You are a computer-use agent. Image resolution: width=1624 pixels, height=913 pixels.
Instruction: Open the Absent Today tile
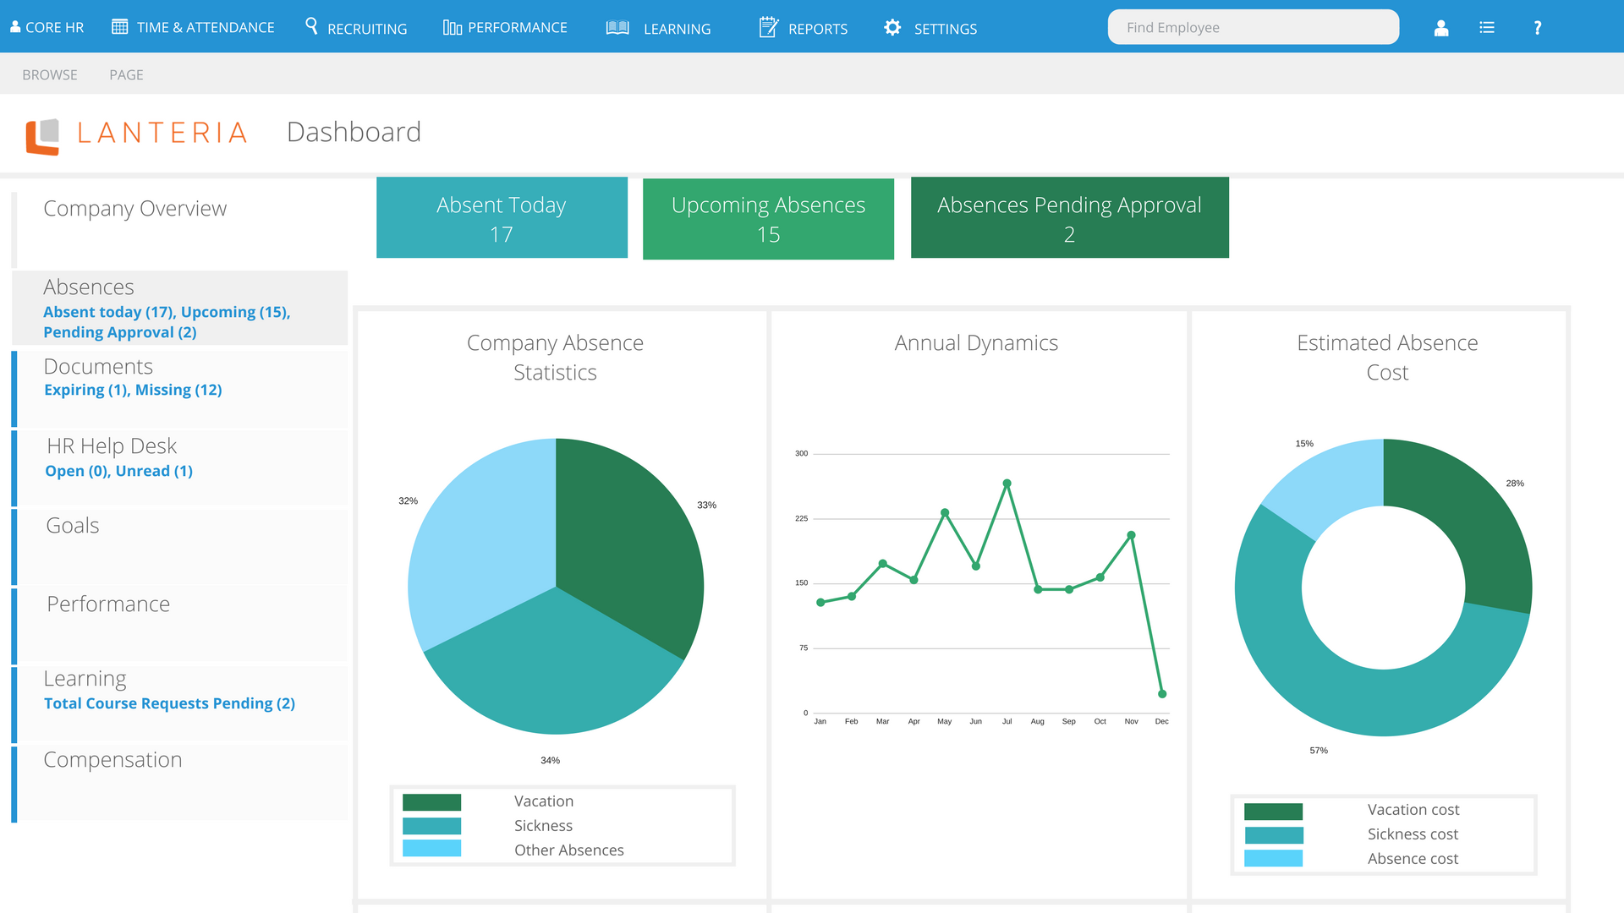pyautogui.click(x=502, y=217)
